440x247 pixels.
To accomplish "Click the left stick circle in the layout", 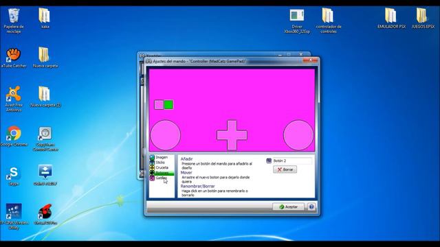I will coord(165,135).
